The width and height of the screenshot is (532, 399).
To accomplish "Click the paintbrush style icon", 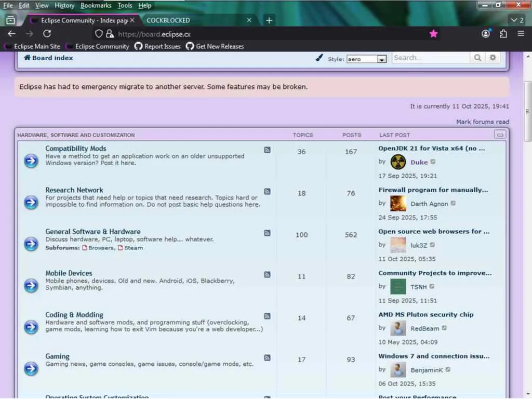I will coord(319,58).
